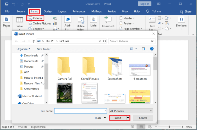Click the up-folder arrow in dialog

[x=33, y=41]
